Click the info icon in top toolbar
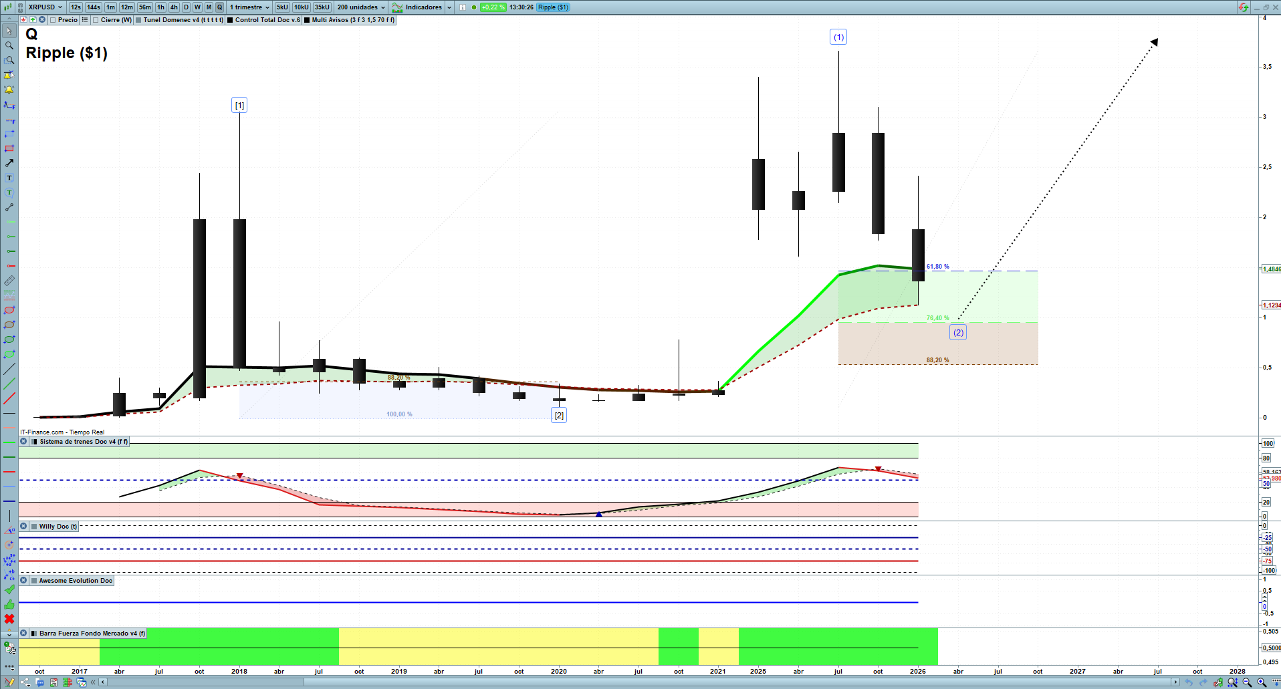Screen dimensions: 1281x689 pos(463,7)
